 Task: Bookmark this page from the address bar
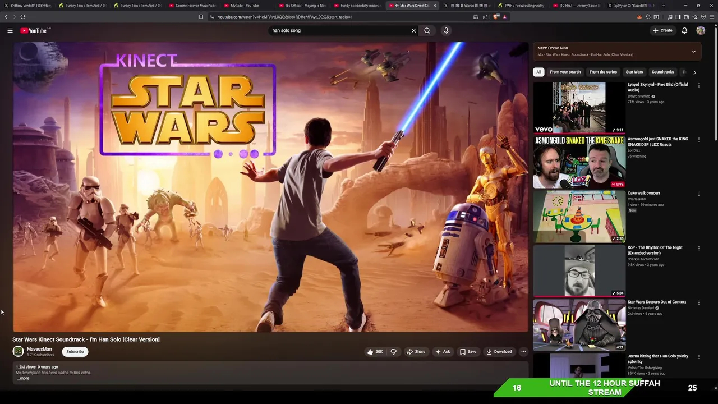coord(201,17)
